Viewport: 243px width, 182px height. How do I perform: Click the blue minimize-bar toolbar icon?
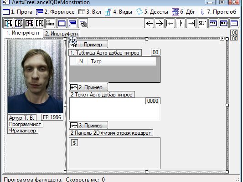click(x=234, y=23)
